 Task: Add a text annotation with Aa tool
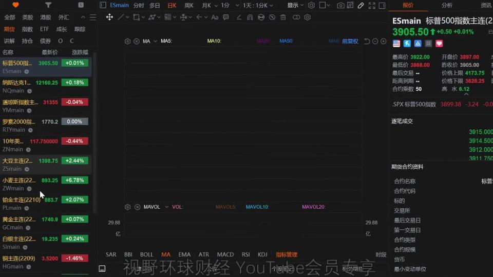(215, 17)
